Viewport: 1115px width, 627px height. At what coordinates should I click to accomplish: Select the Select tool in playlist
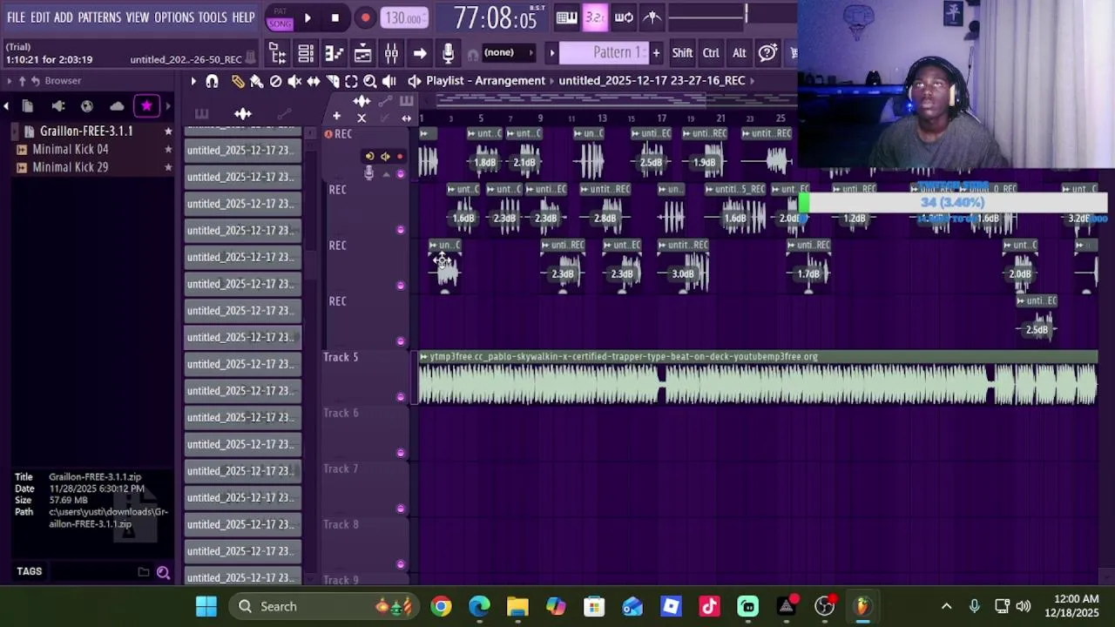click(x=351, y=81)
